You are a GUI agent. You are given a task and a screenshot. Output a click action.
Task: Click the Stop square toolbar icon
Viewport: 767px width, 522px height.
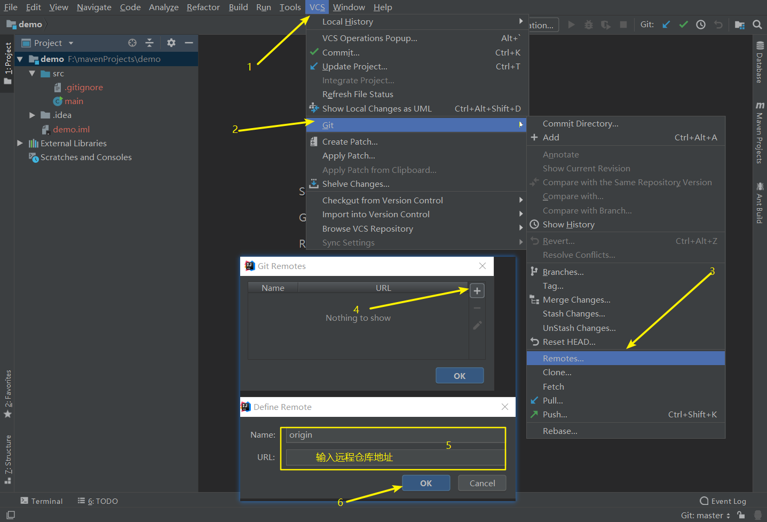coord(623,25)
